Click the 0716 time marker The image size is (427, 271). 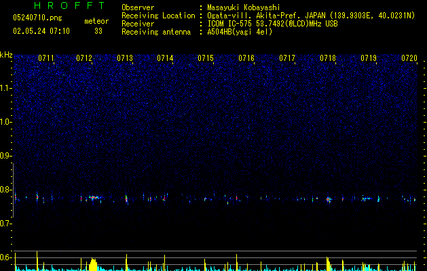(x=246, y=58)
